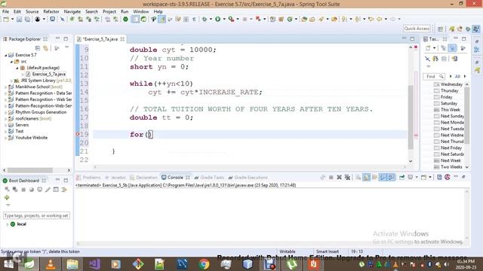Viewport: 483px width, 271px height.
Task: Toggle the highlighted toolbar button left of Spring icon
Action: pyautogui.click(x=135, y=20)
